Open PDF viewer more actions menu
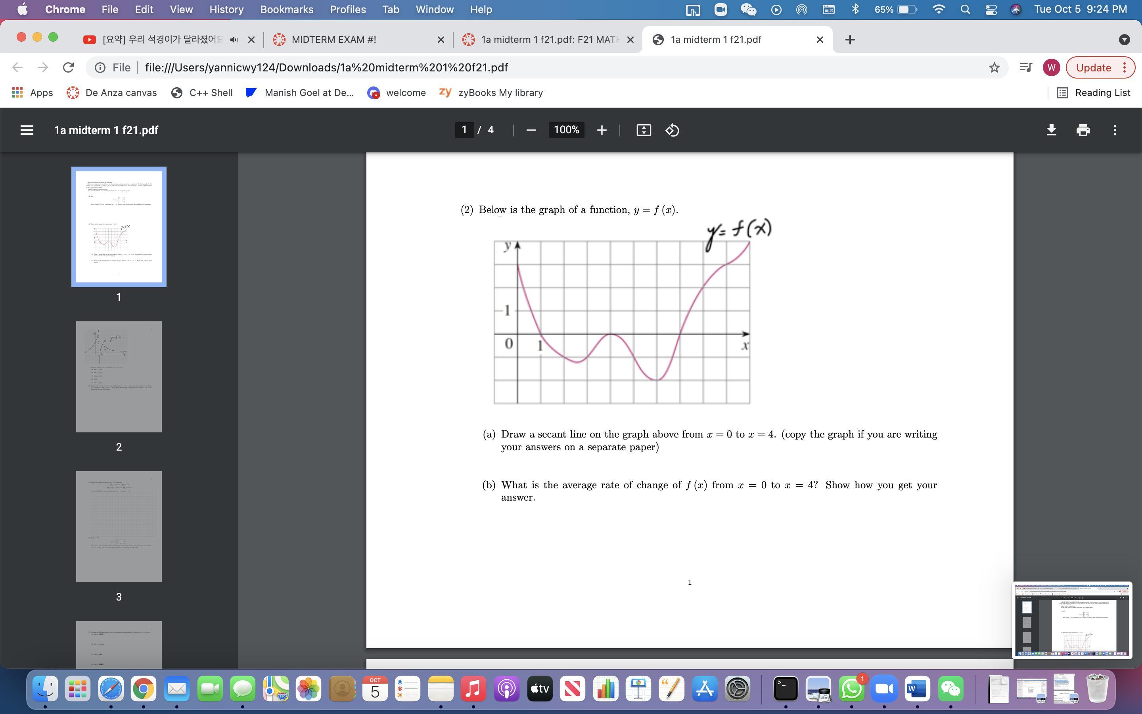1142x714 pixels. tap(1115, 130)
